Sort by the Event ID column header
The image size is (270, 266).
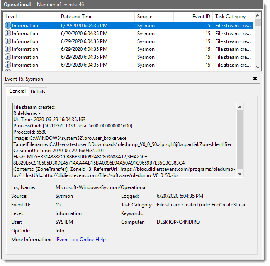click(x=193, y=17)
